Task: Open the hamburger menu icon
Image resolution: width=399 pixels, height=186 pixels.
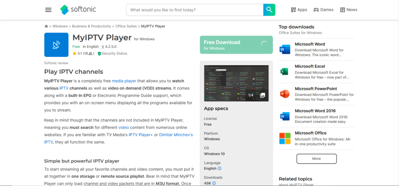Action: 48,10
